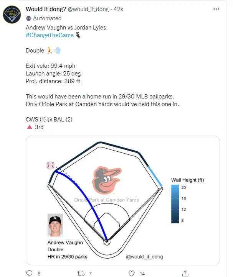Click the Wall Height gradient color bar
The width and height of the screenshot is (233, 277).
tap(175, 204)
